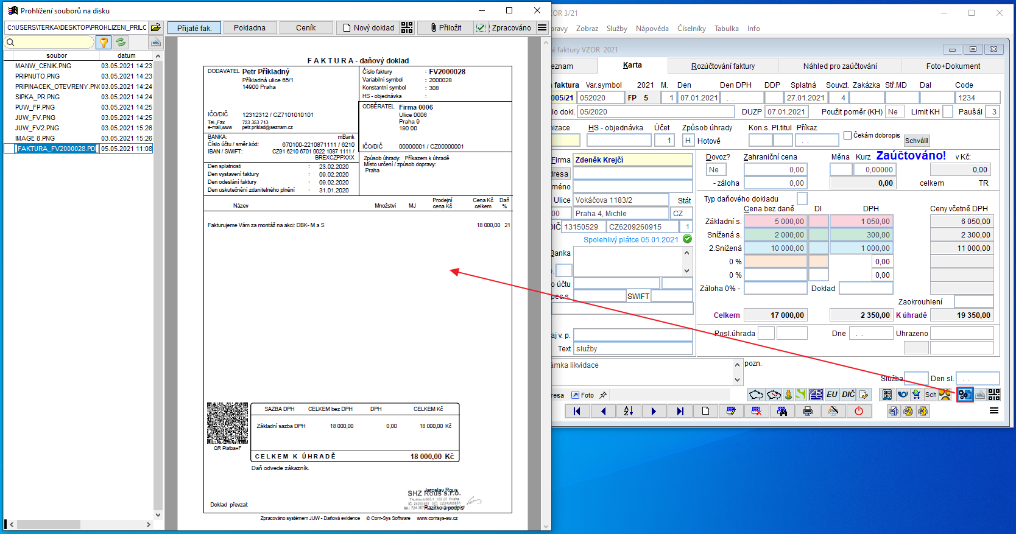The width and height of the screenshot is (1016, 534).
Task: Toggle the Limit KH checkbox
Action: 948,111
